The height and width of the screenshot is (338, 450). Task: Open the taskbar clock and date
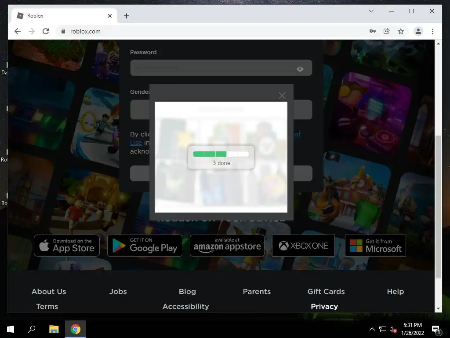(413, 329)
